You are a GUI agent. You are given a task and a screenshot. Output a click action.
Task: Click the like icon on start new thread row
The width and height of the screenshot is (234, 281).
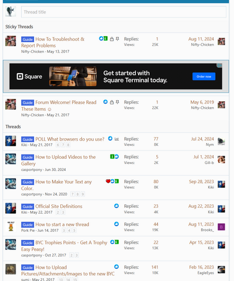point(116,224)
